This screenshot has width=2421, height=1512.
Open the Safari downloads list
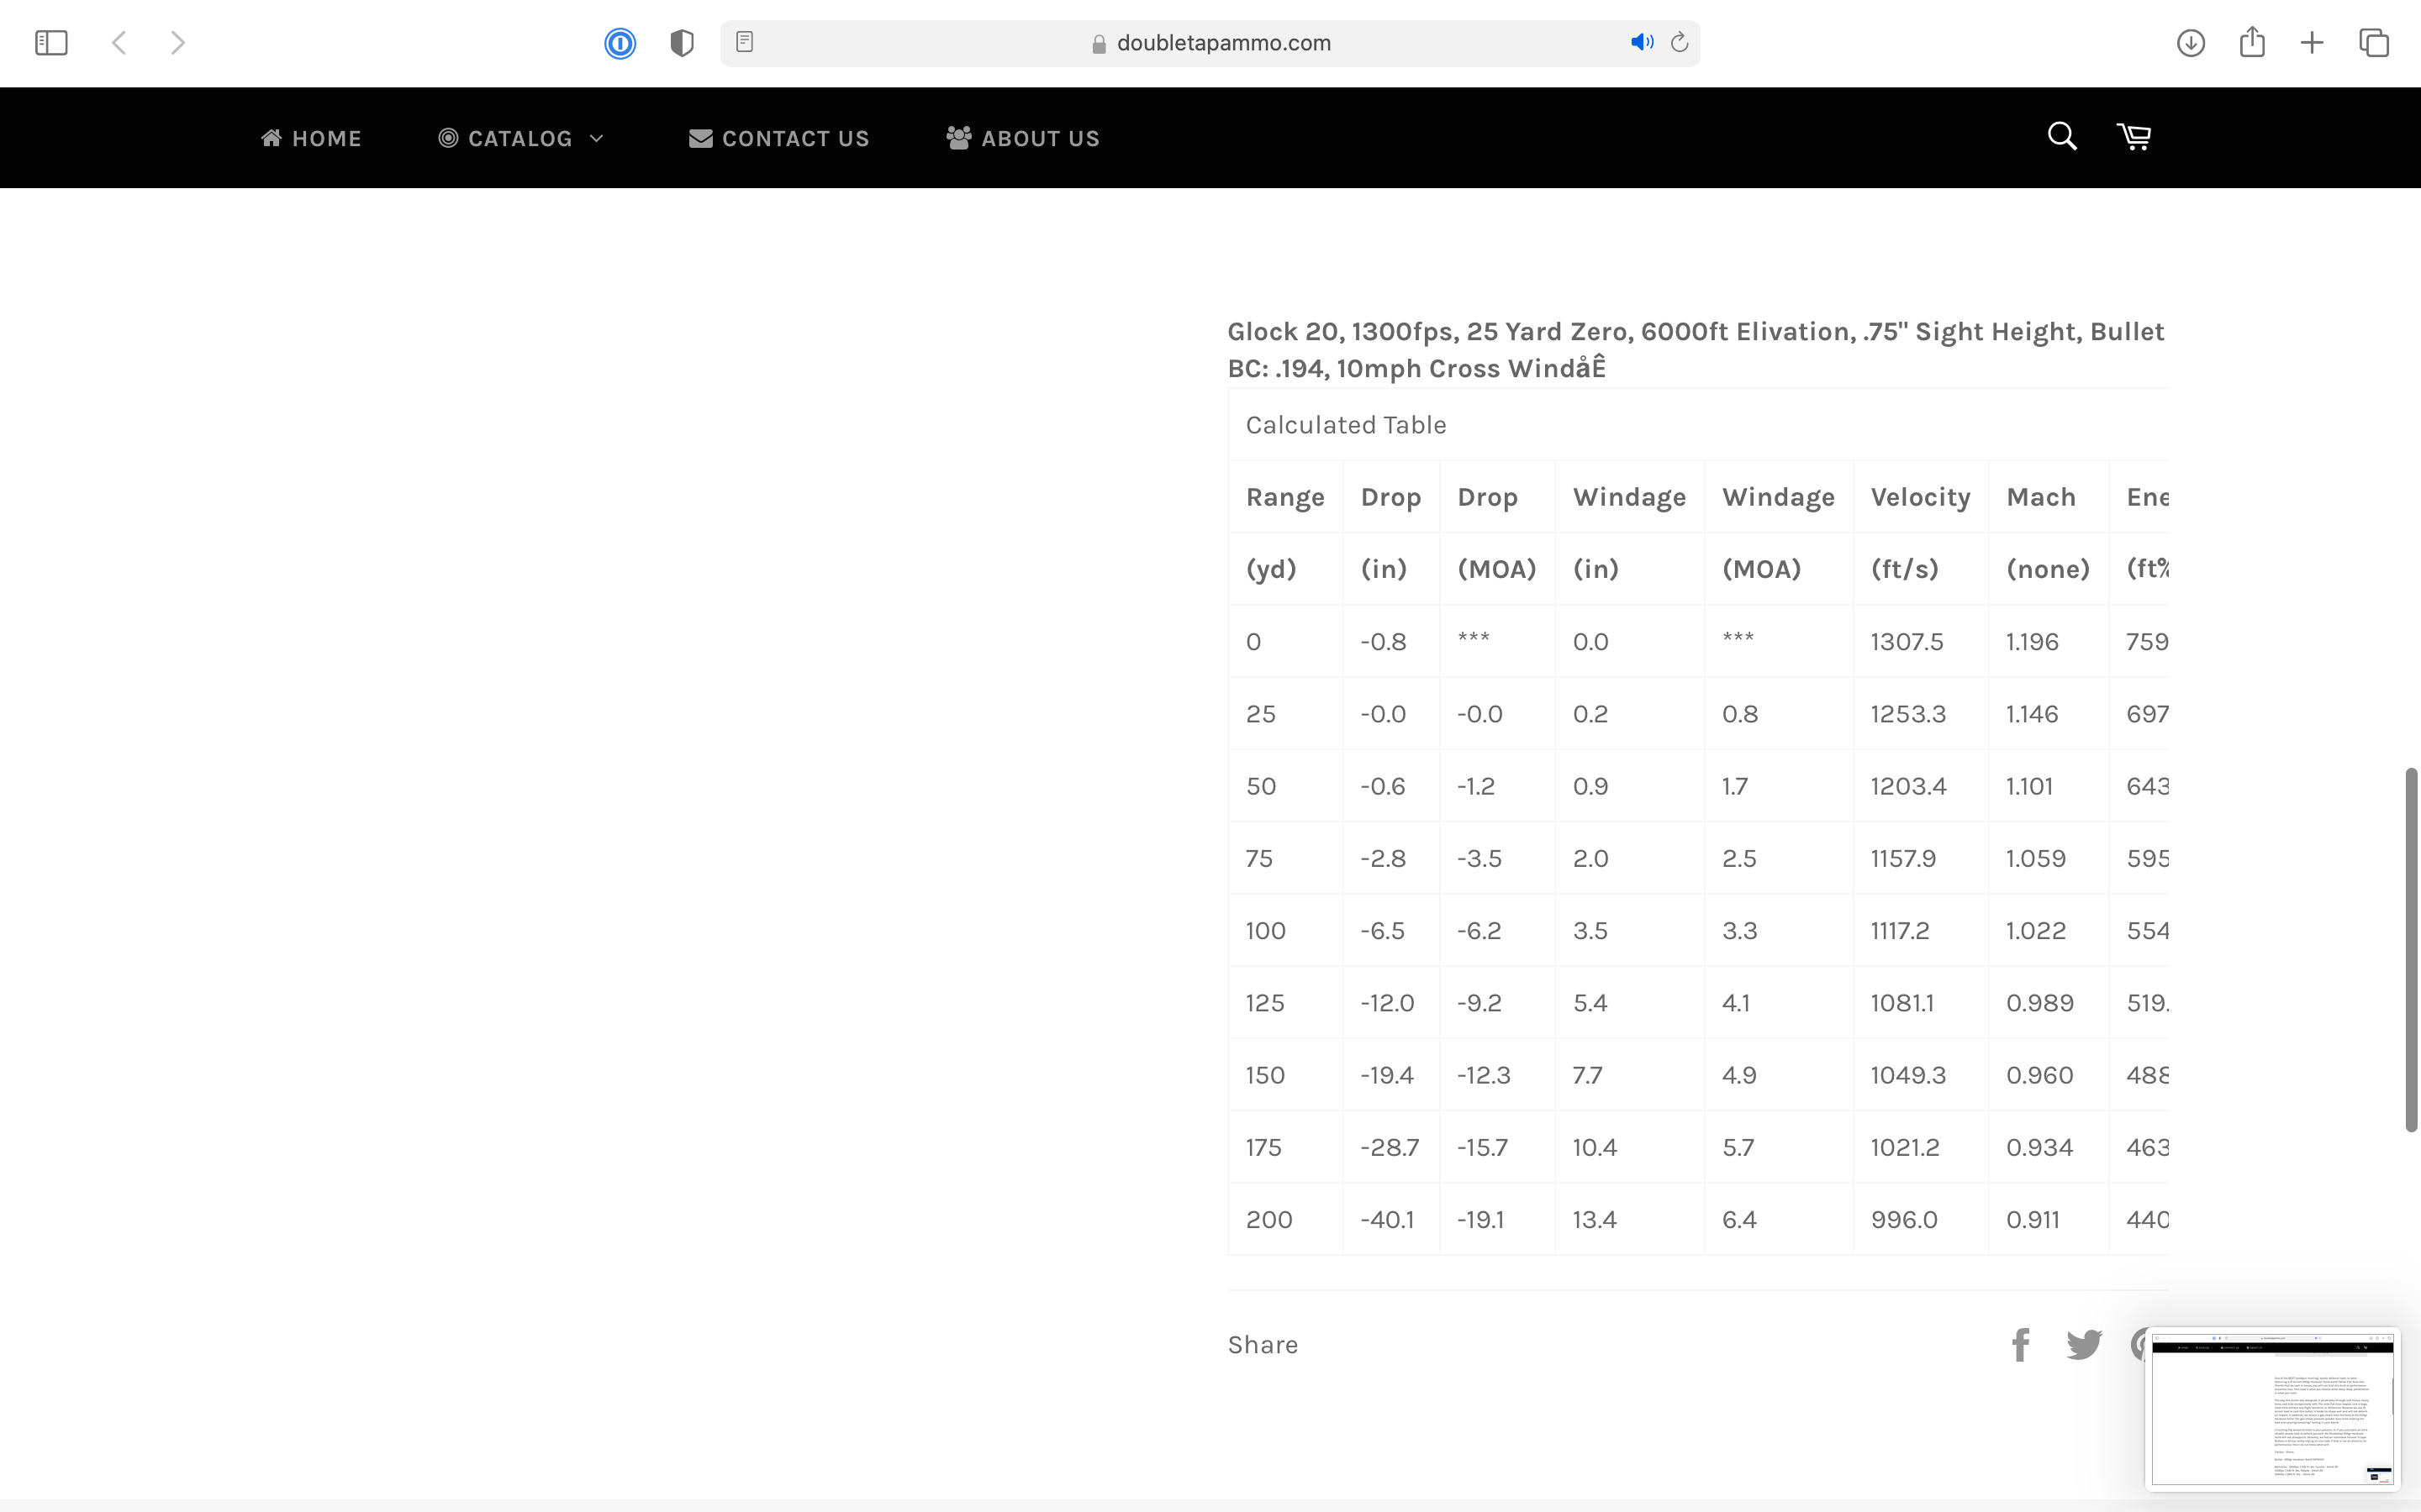2191,42
